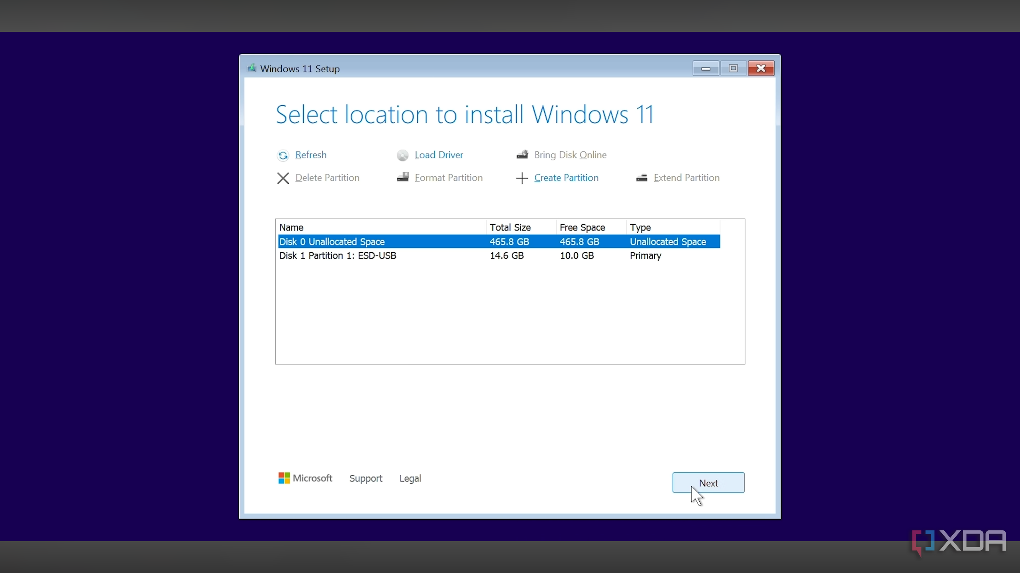Click the Delete Partition X icon
The width and height of the screenshot is (1020, 573).
click(283, 178)
